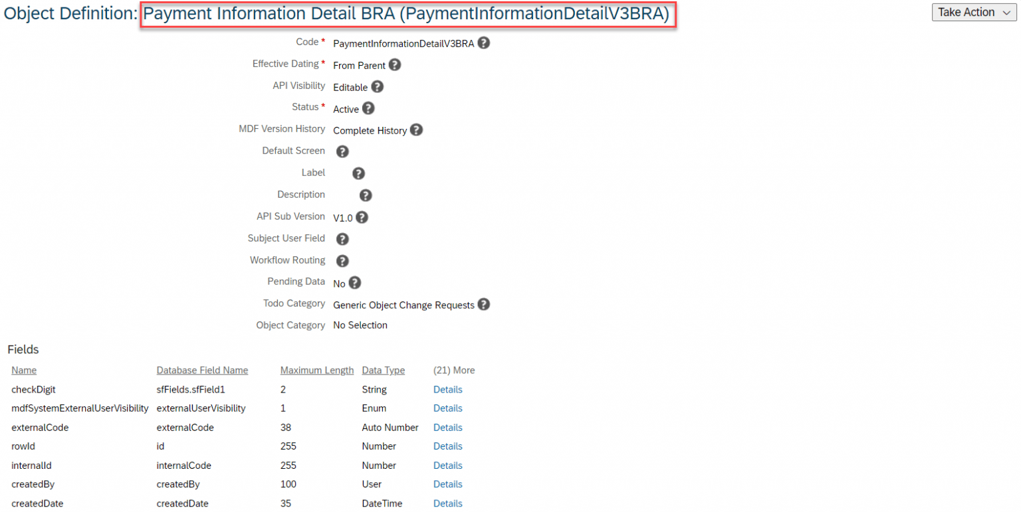
Task: Show help for MDF Version History
Action: 416,130
